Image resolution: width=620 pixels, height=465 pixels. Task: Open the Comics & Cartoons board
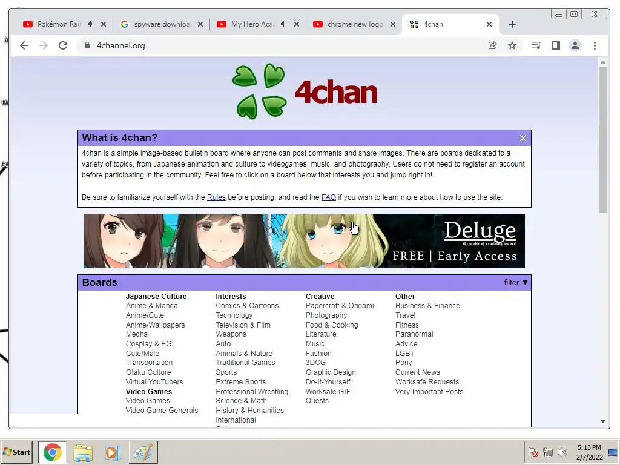[247, 306]
